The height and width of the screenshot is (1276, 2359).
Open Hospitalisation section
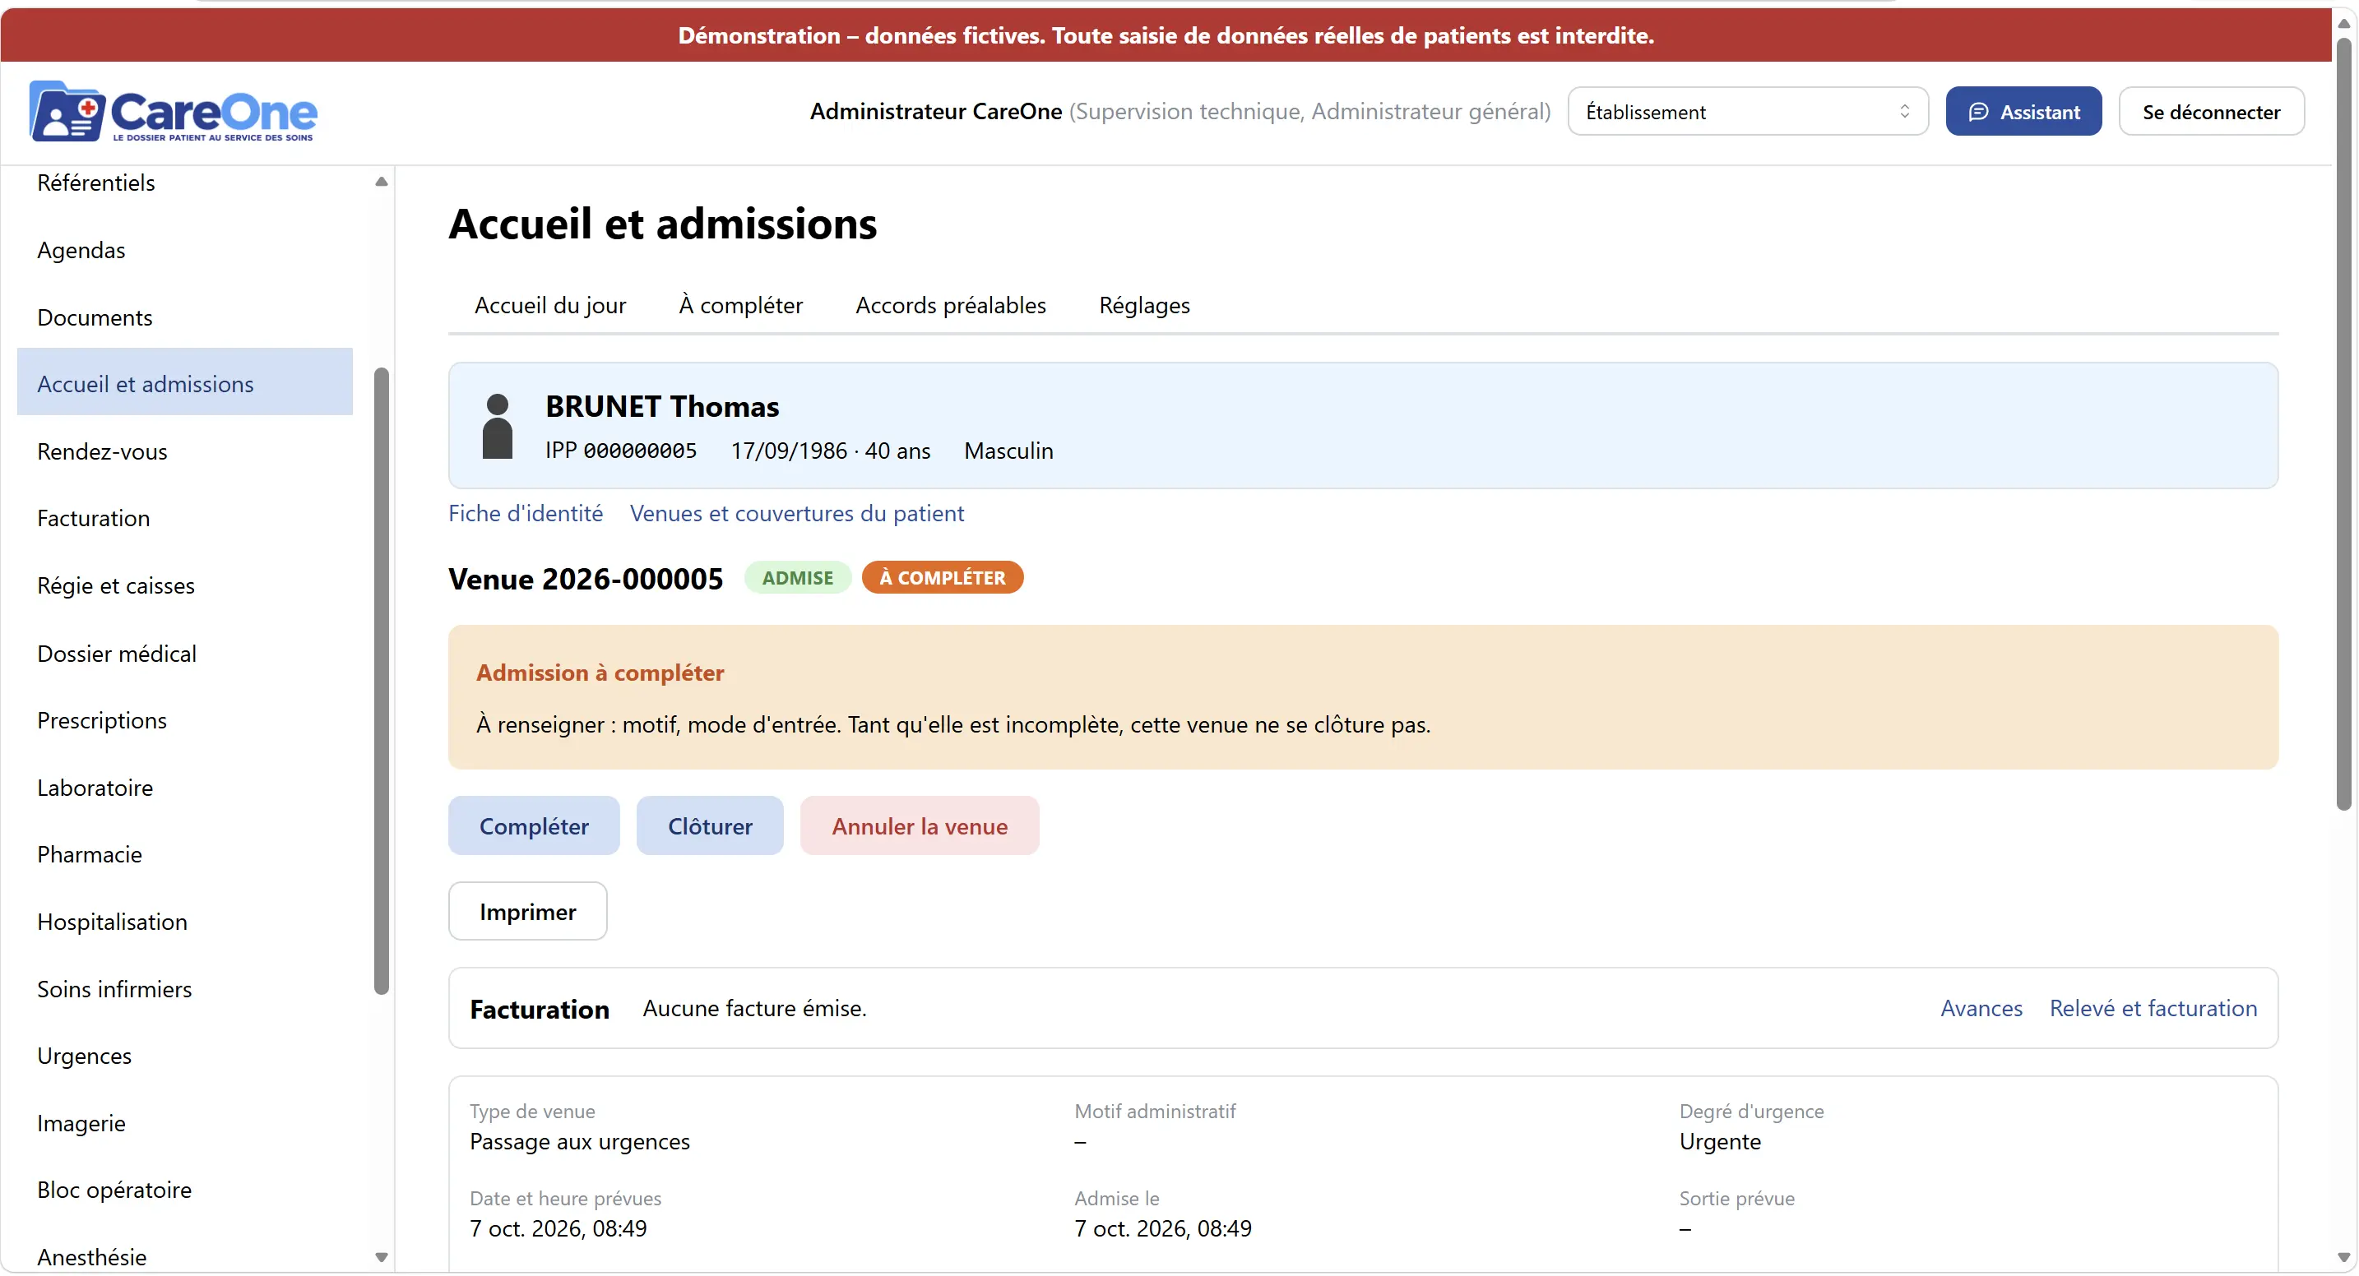tap(185, 922)
